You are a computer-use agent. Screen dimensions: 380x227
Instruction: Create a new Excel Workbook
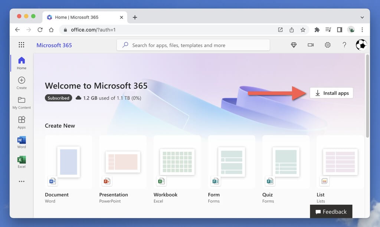[x=177, y=170]
